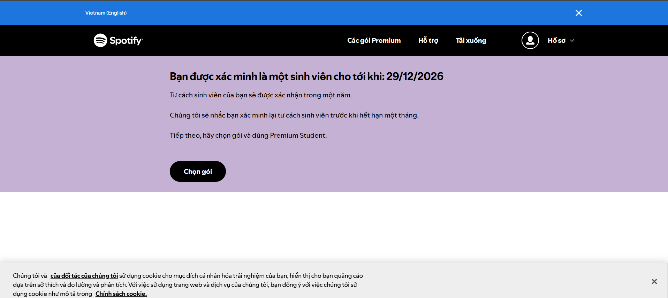Click the Chọn gói button
Image resolution: width=668 pixels, height=298 pixels.
coord(198,171)
